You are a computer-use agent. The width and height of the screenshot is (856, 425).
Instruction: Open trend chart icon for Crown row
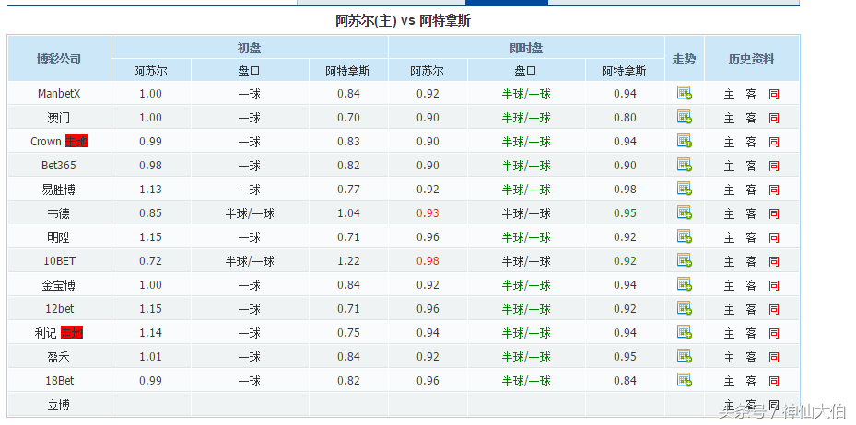tap(684, 141)
